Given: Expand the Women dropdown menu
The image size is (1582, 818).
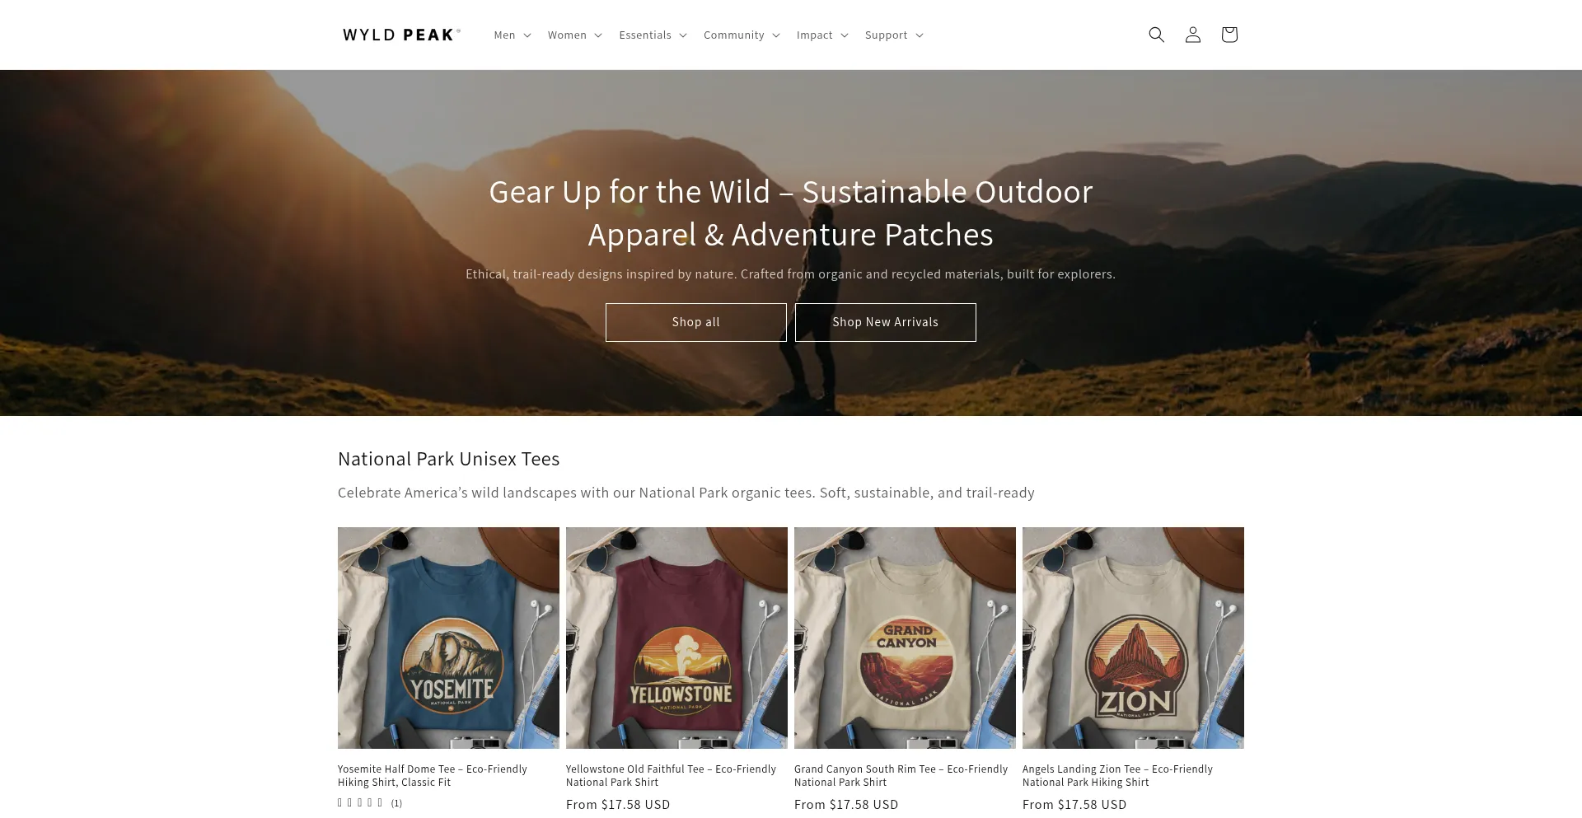Looking at the screenshot, I should pos(574,35).
